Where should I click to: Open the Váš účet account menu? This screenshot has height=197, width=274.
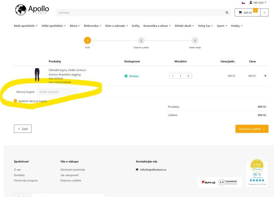point(258,3)
